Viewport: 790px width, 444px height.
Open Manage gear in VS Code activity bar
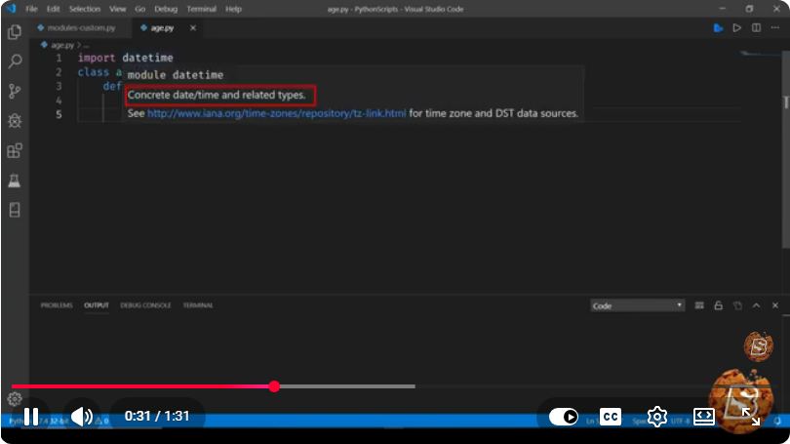pos(15,399)
